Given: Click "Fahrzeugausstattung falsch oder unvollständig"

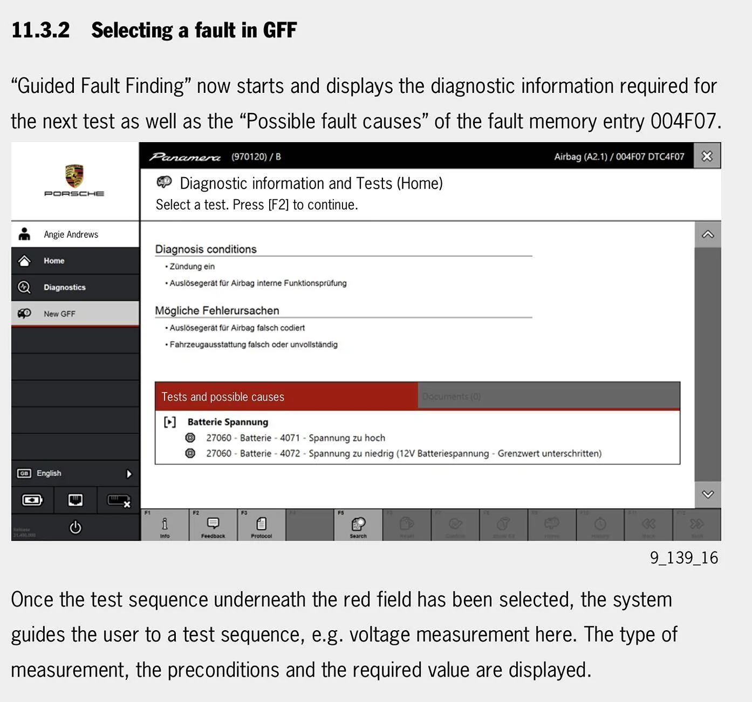Looking at the screenshot, I should tap(254, 345).
